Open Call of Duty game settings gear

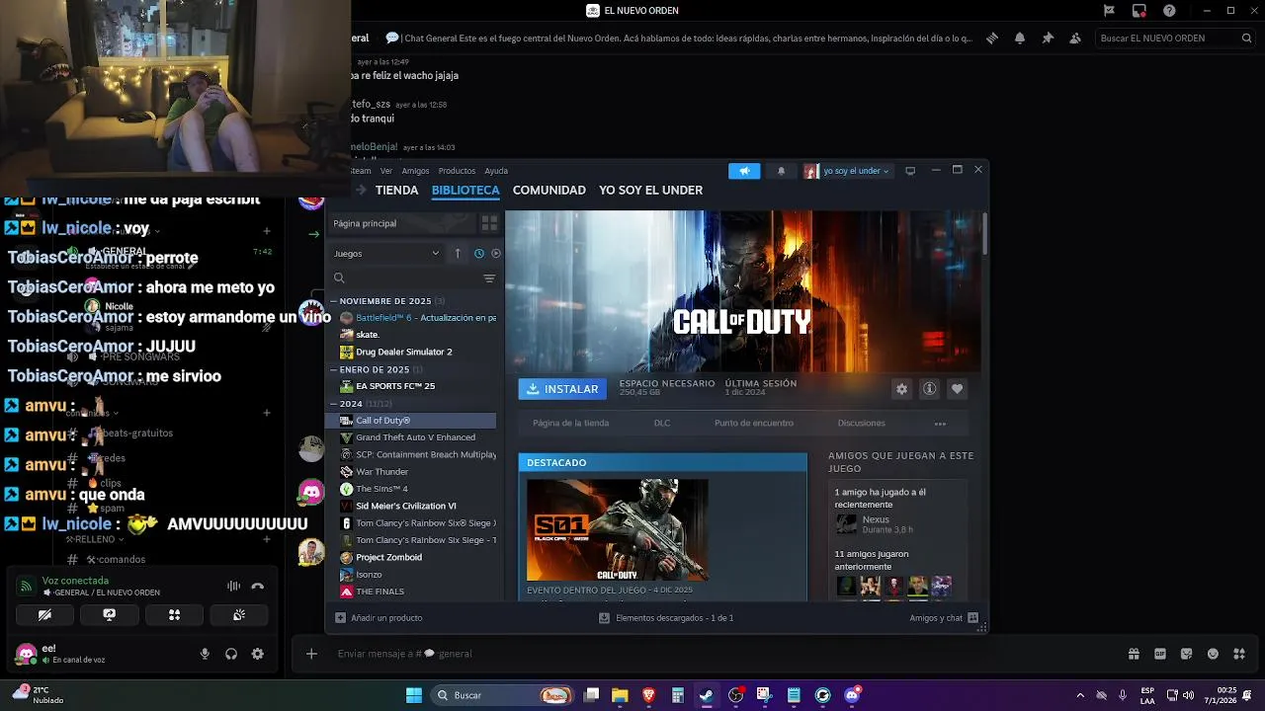pyautogui.click(x=901, y=389)
